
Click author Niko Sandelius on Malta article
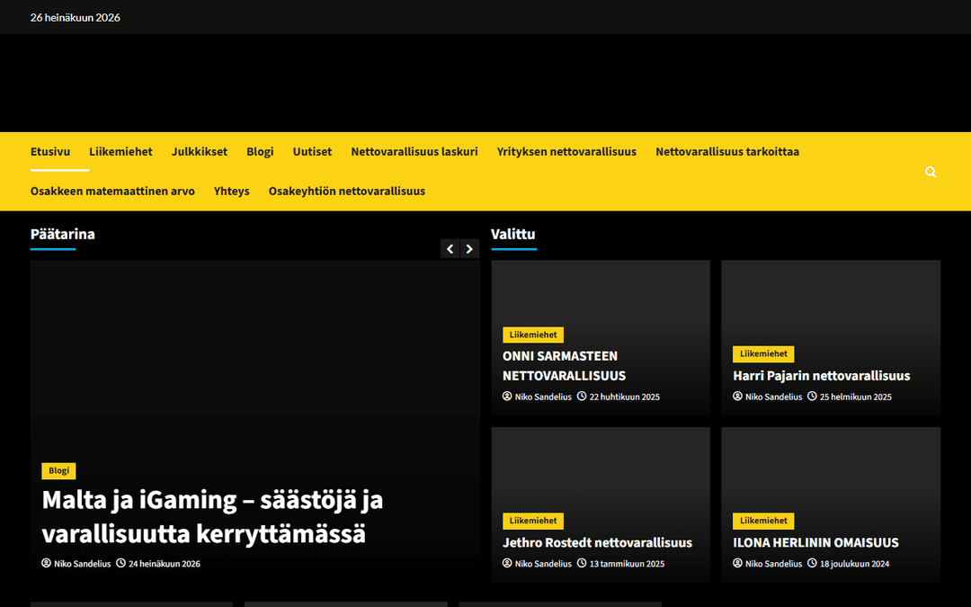(x=83, y=564)
